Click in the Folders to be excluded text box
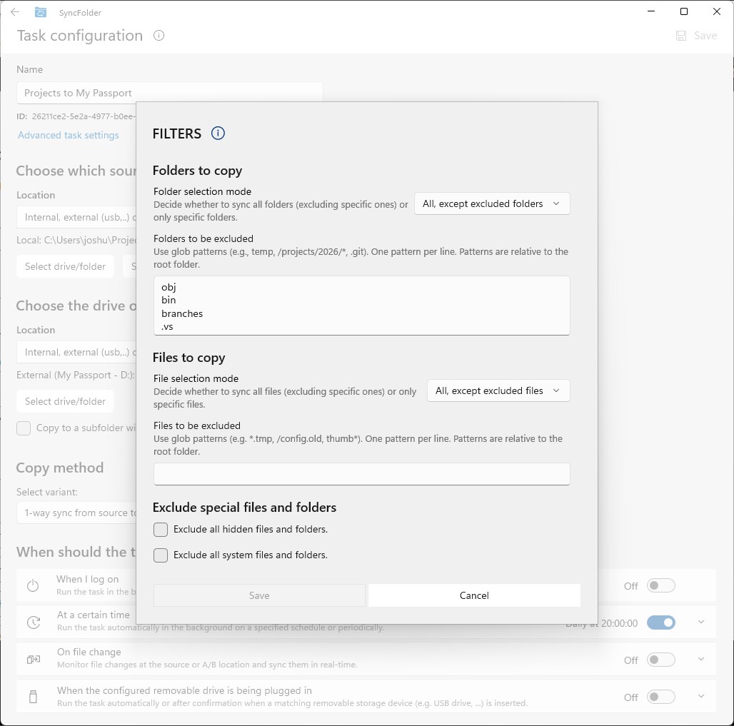The width and height of the screenshot is (734, 726). click(x=361, y=306)
